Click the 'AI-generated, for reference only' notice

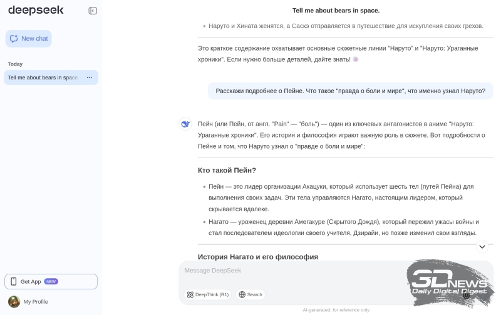[336, 310]
